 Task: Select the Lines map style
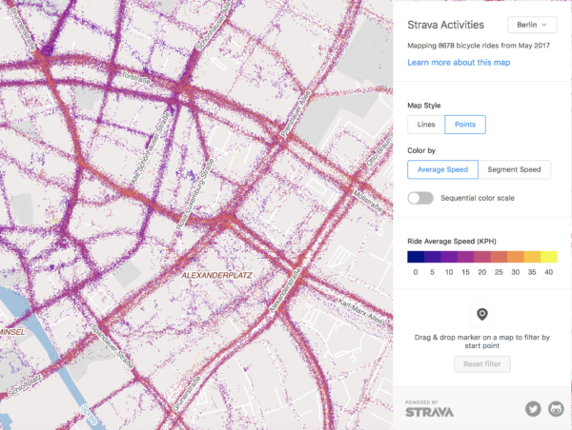pyautogui.click(x=425, y=125)
